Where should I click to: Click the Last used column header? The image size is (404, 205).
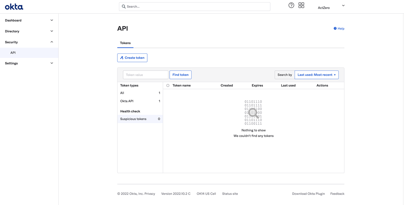[288, 85]
